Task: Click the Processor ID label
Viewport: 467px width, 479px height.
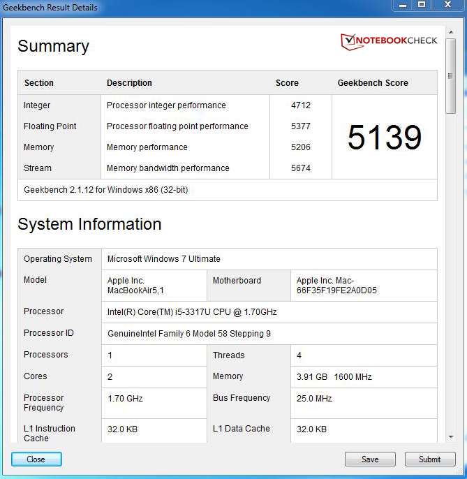Action: pyautogui.click(x=49, y=333)
